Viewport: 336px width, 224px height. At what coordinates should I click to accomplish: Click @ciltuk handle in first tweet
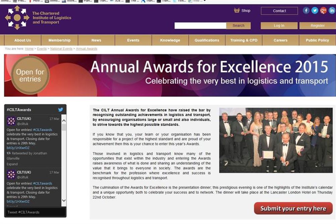point(22,124)
